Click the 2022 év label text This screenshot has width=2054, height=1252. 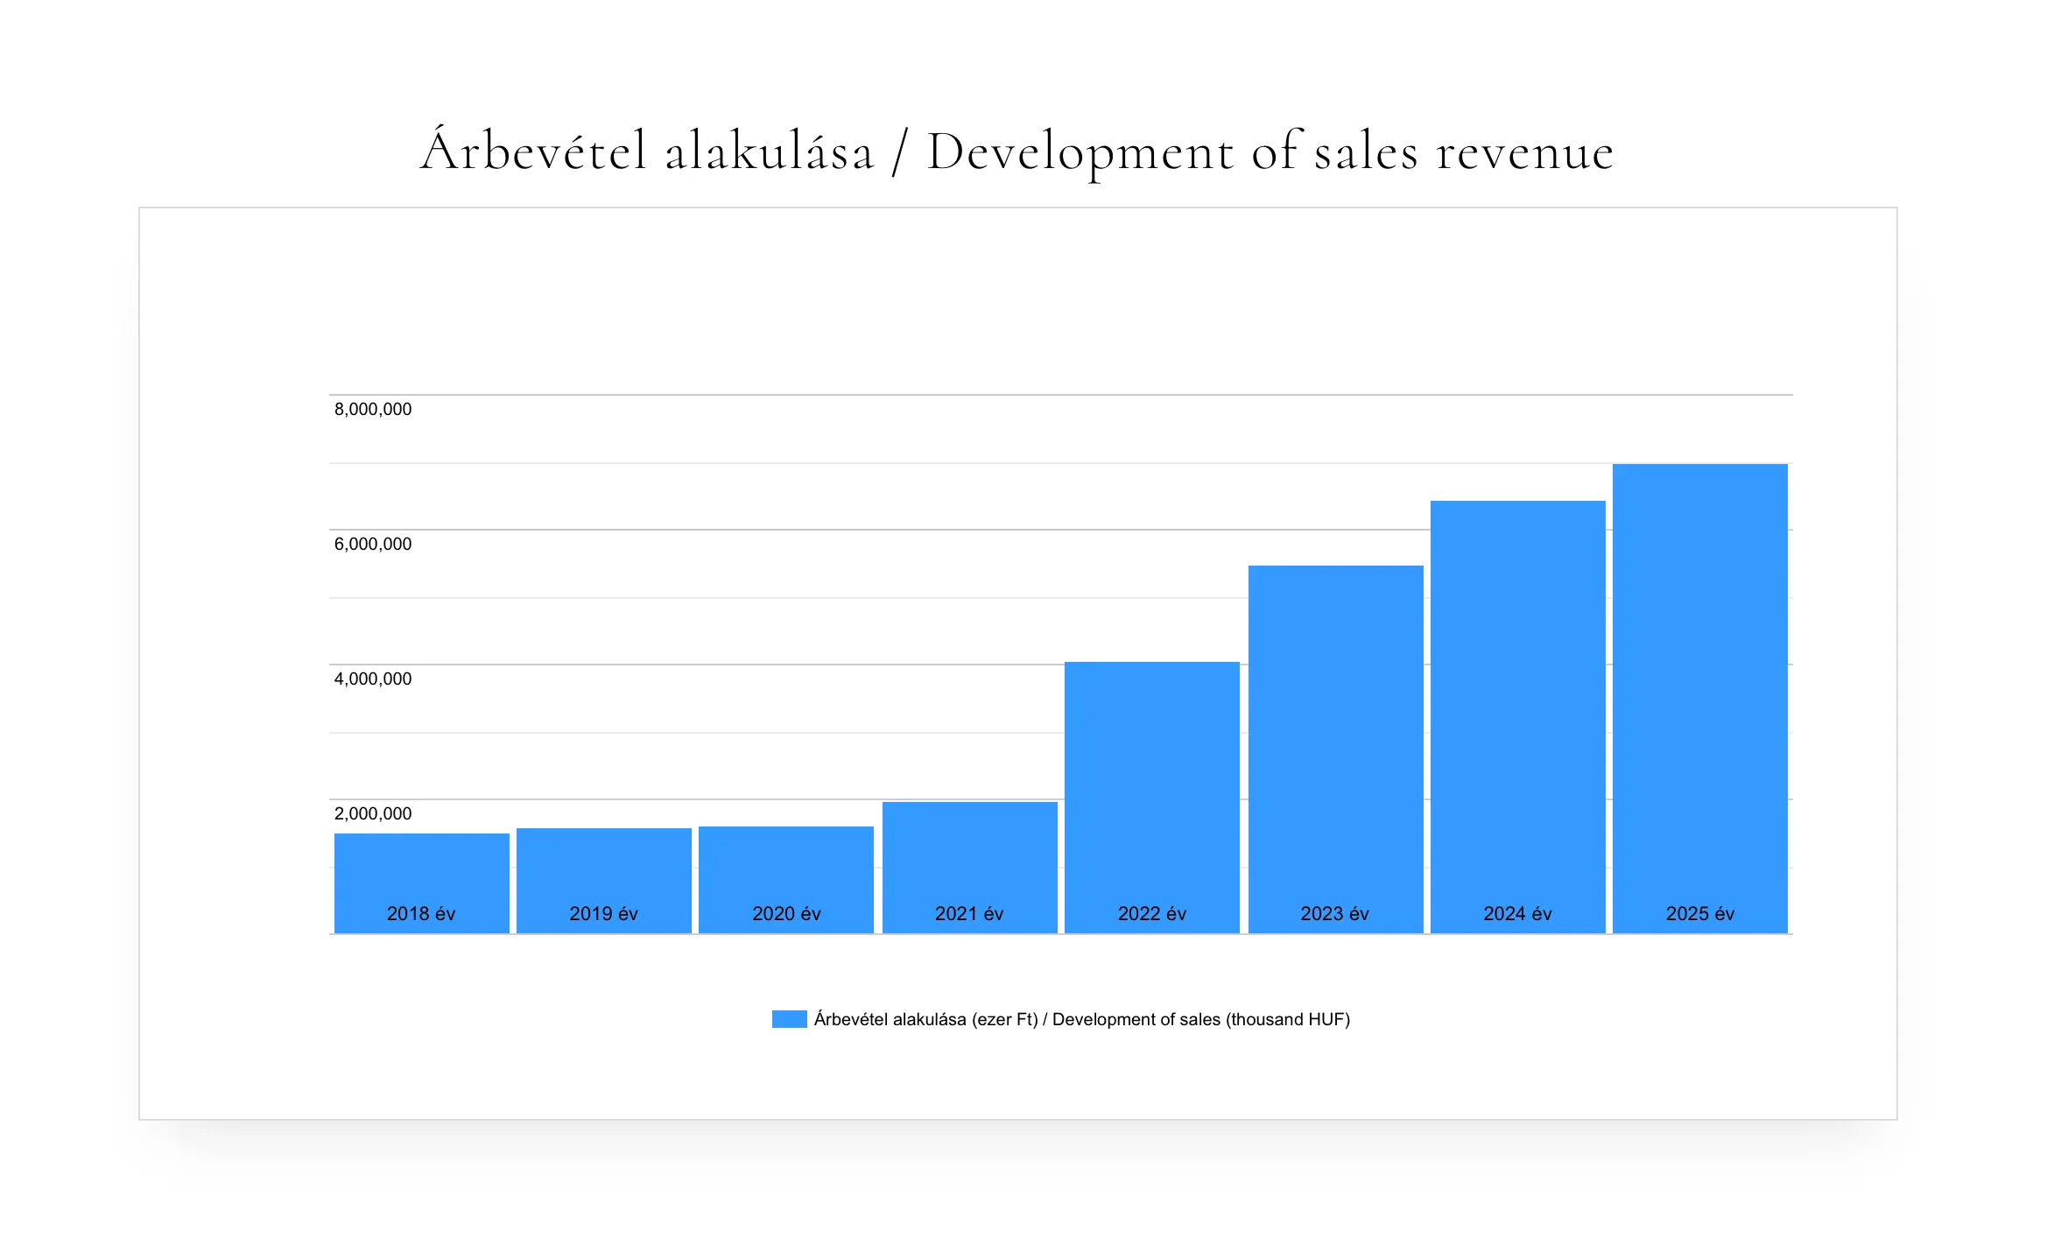[1151, 913]
